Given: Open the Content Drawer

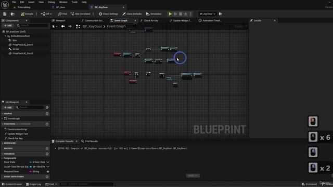Looking at the screenshot, I should click(12, 184).
